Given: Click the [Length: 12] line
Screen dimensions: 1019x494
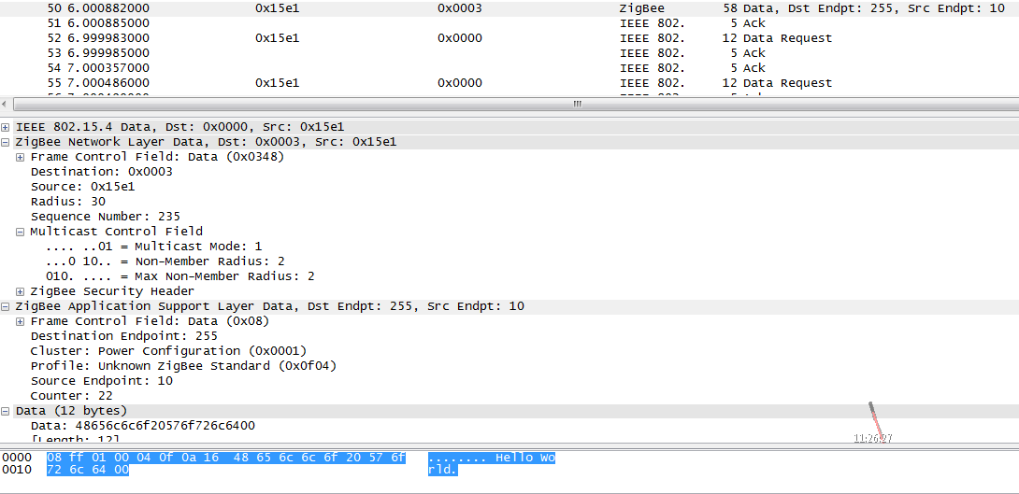Looking at the screenshot, I should coord(76,440).
